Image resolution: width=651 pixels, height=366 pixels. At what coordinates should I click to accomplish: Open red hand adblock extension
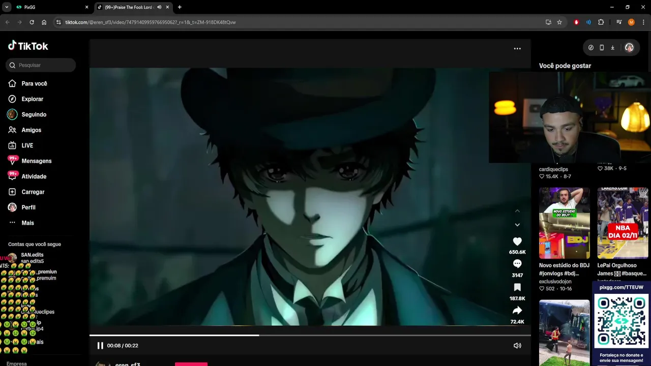(x=576, y=22)
